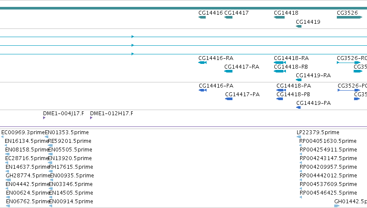The width and height of the screenshot is (367, 208).
Task: Click the blue protein glyph under CG14418-PA
Action: [x=281, y=90]
